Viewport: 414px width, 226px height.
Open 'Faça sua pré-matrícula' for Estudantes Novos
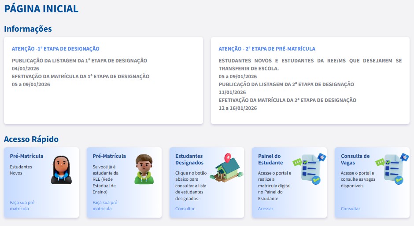click(23, 205)
